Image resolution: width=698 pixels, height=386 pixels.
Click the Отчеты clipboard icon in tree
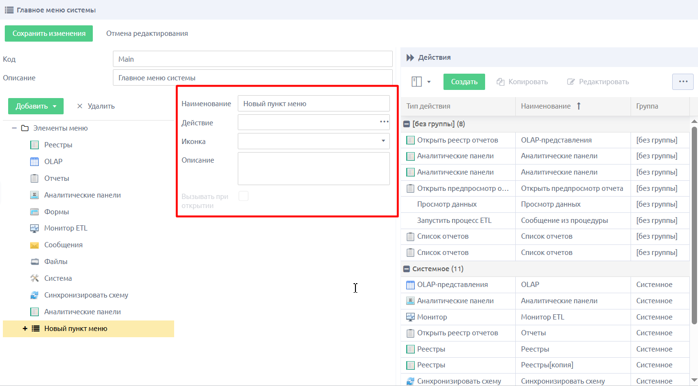pos(34,178)
